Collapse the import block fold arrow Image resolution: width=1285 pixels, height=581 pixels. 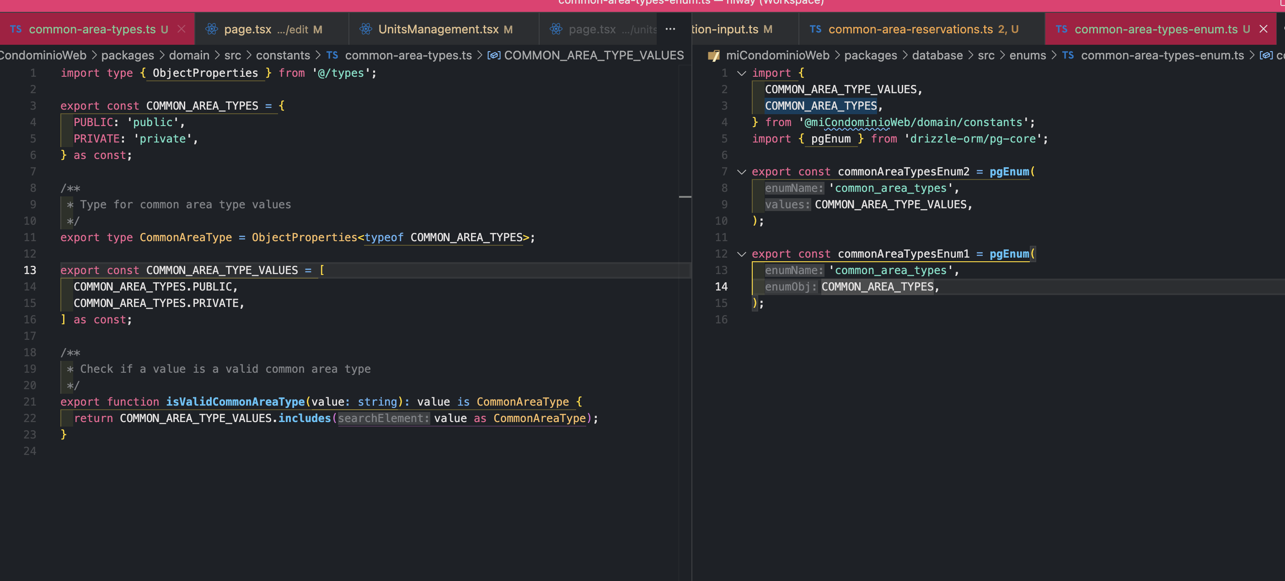point(741,73)
